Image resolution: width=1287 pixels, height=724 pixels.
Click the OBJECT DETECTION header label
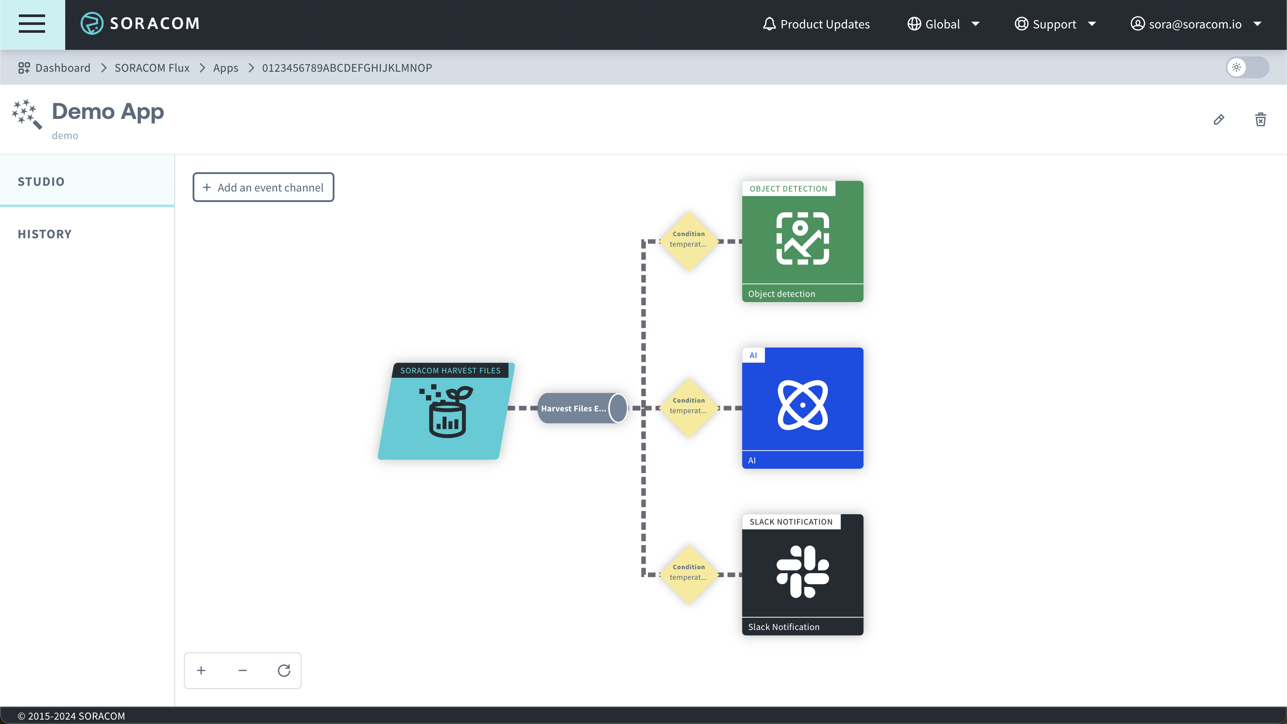[x=788, y=188]
